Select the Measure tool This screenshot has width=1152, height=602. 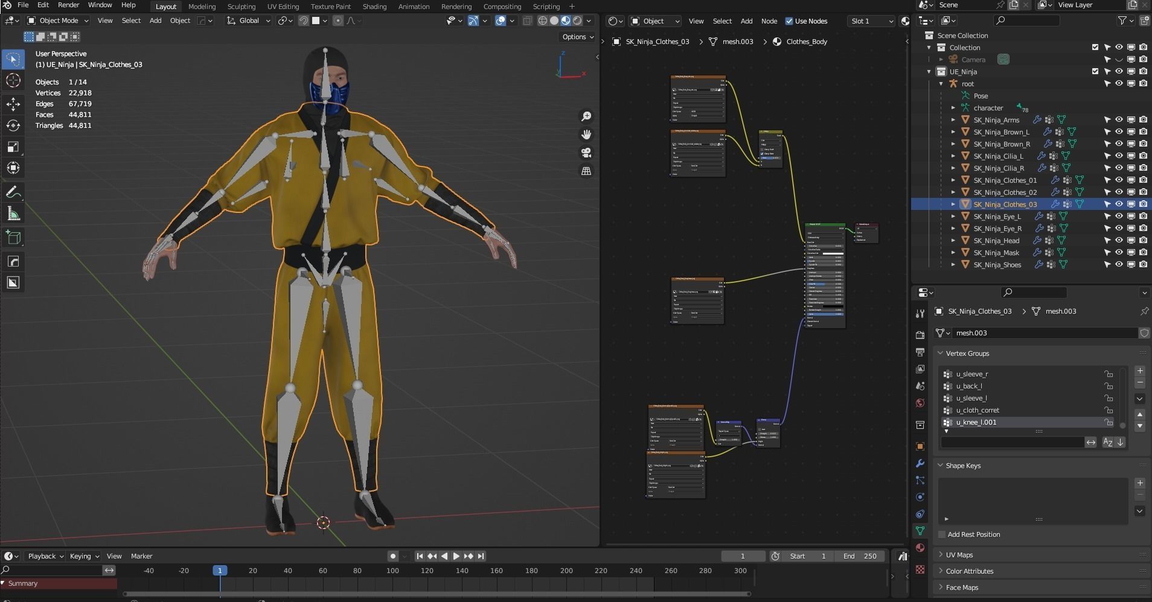13,214
